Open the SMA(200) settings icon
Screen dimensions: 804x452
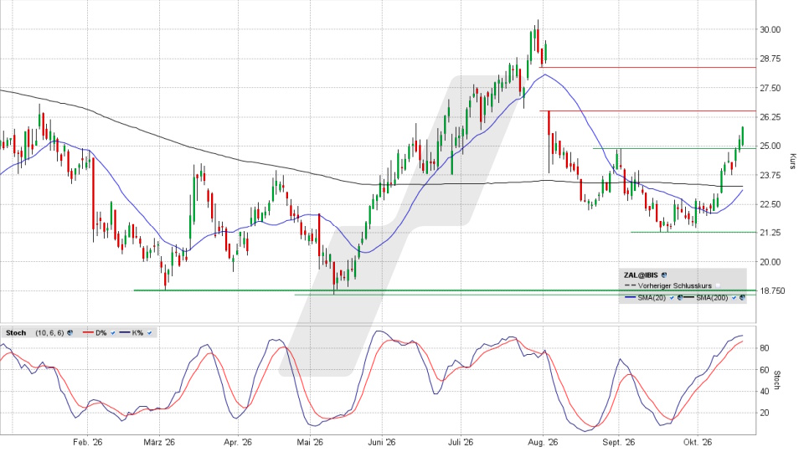pyautogui.click(x=742, y=298)
